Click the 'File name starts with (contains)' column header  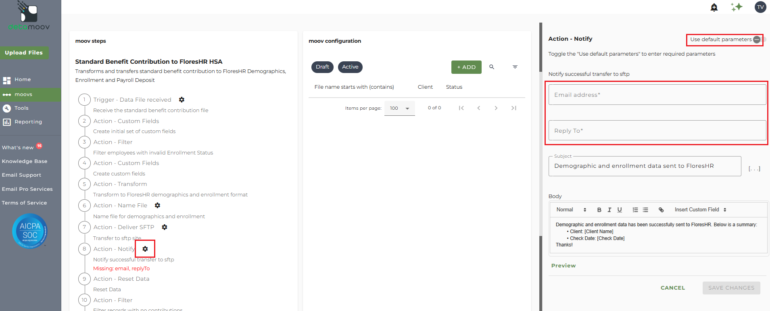tap(354, 87)
